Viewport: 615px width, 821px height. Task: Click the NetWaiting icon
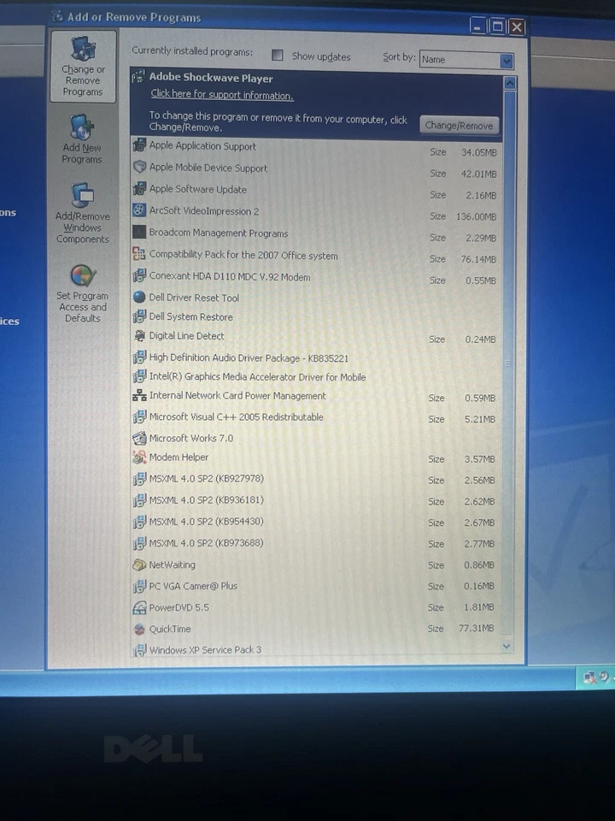click(139, 564)
